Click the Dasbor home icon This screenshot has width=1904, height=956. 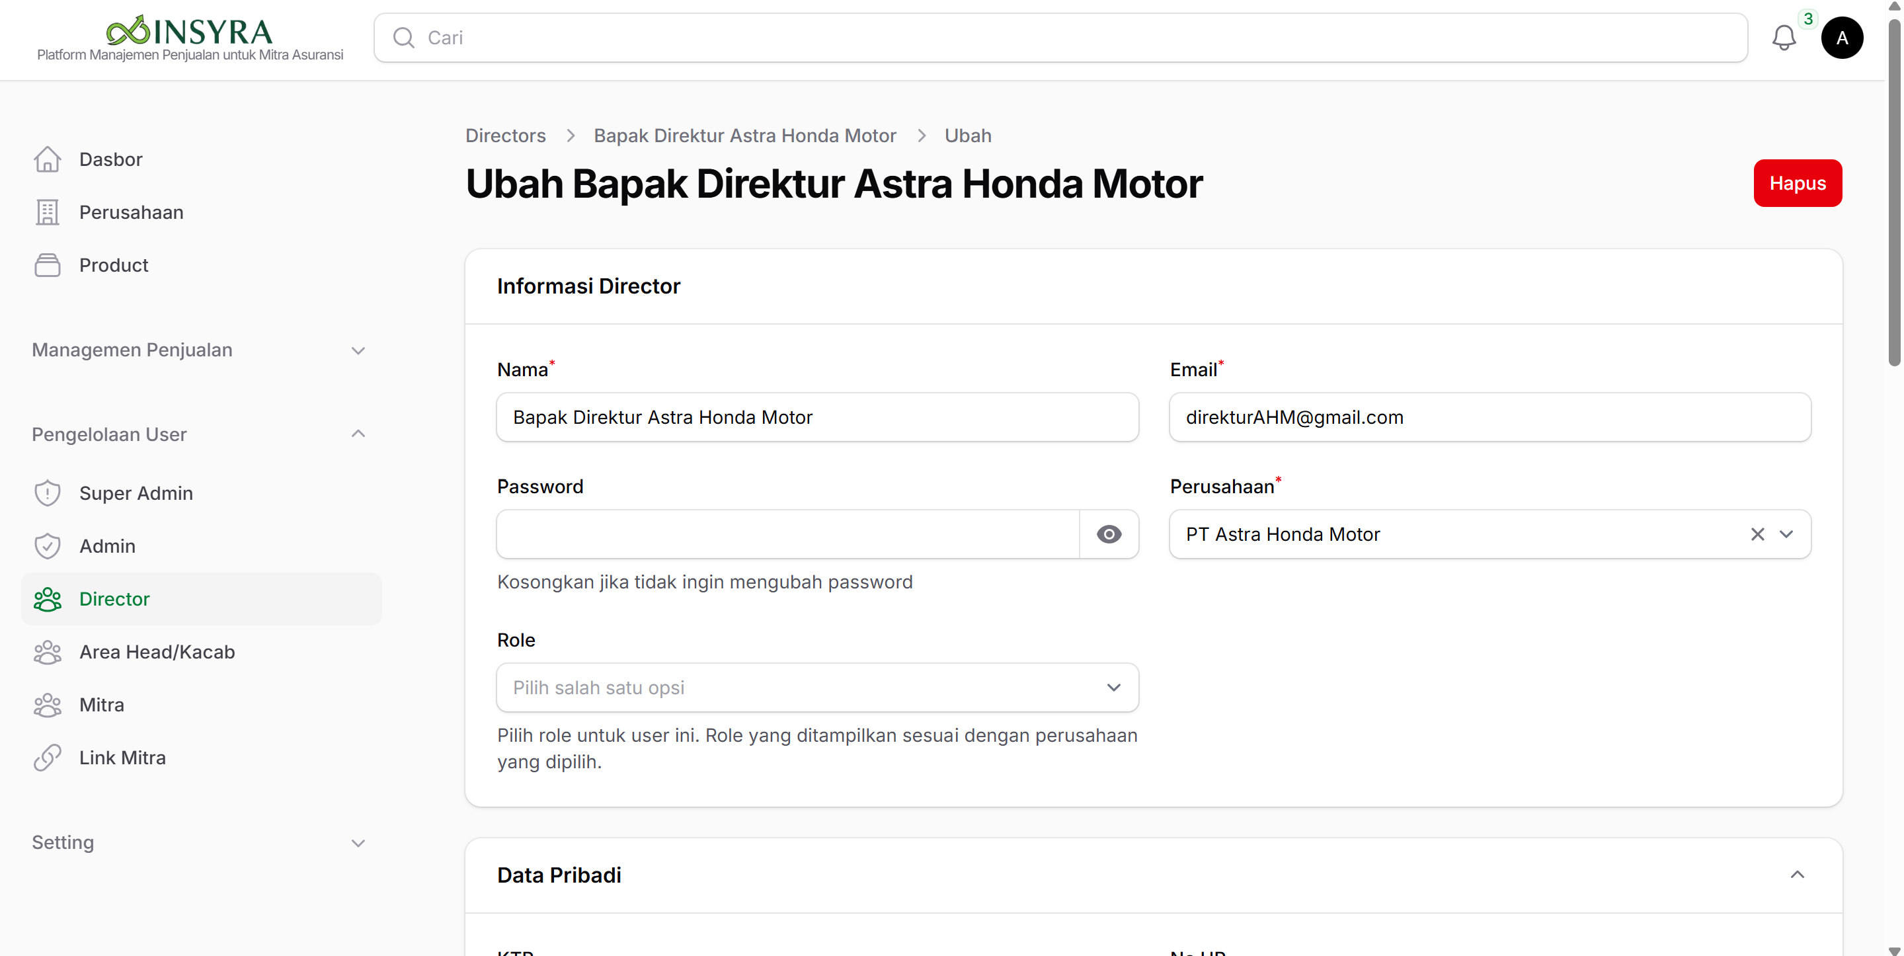click(x=48, y=159)
